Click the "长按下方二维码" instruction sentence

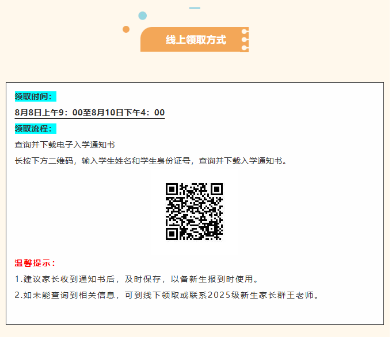(x=150, y=161)
